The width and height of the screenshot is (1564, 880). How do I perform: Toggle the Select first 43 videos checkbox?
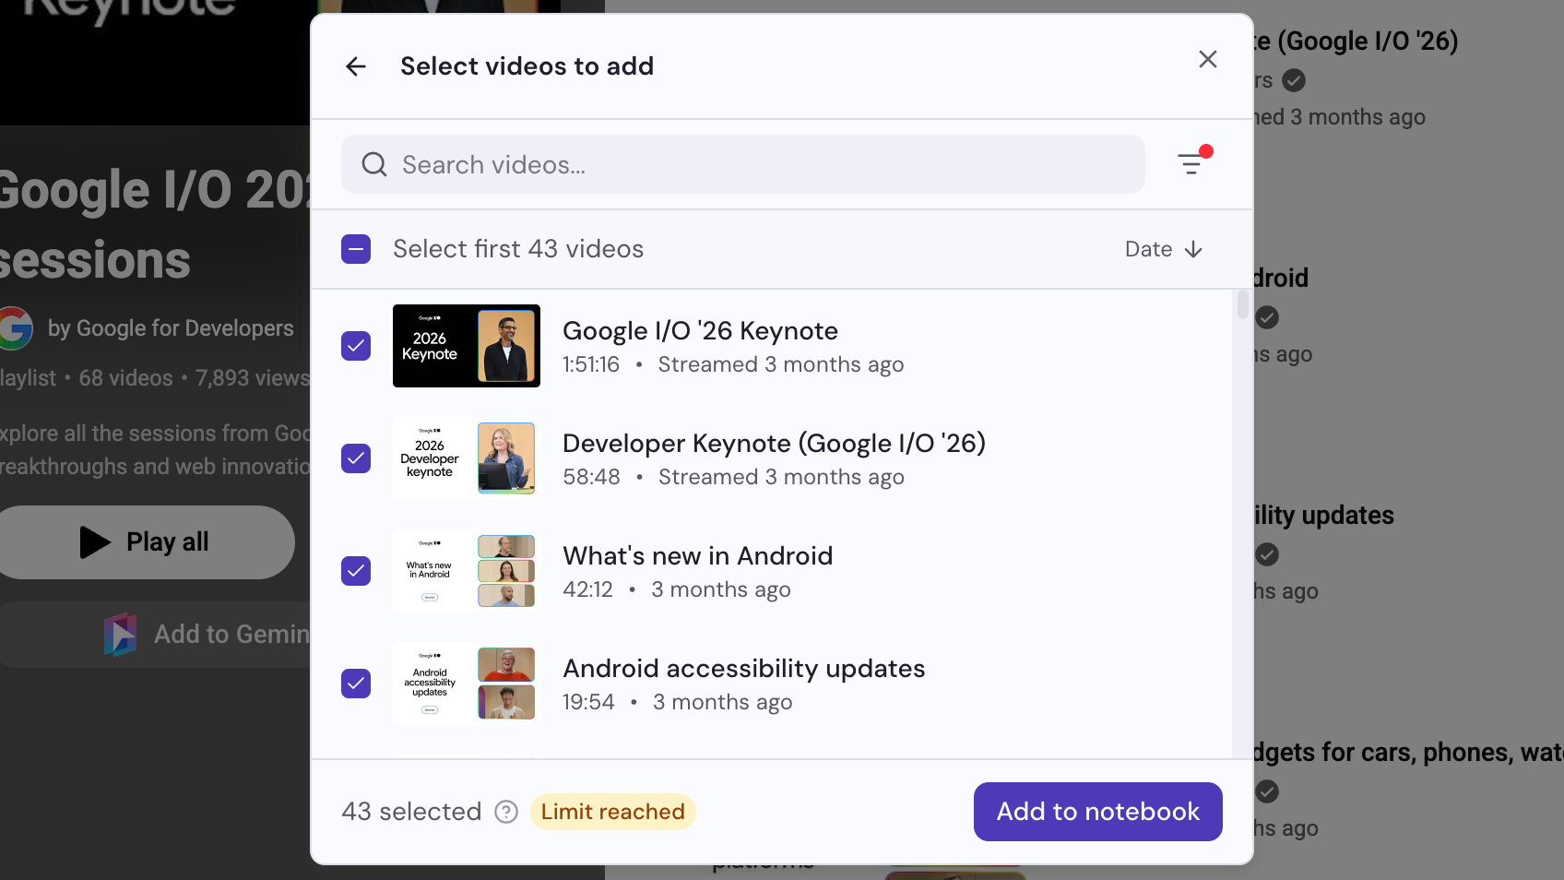pos(356,249)
